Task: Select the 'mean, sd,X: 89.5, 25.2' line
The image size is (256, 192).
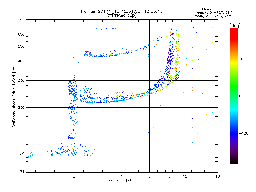Action: 213,16
